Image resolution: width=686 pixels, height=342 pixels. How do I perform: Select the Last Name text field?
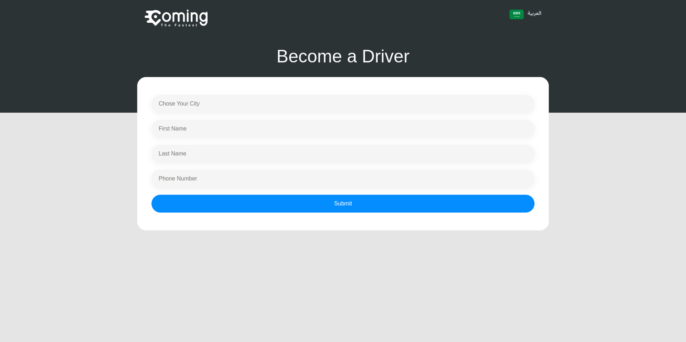[343, 153]
